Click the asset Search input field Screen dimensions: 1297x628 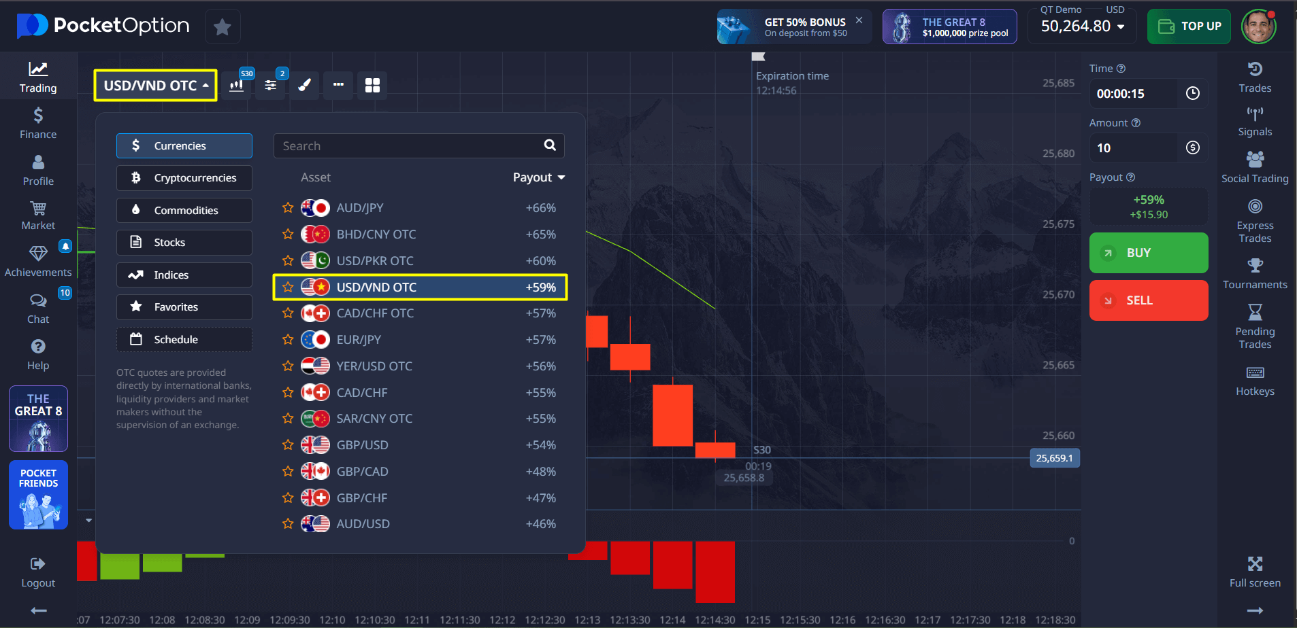(408, 146)
